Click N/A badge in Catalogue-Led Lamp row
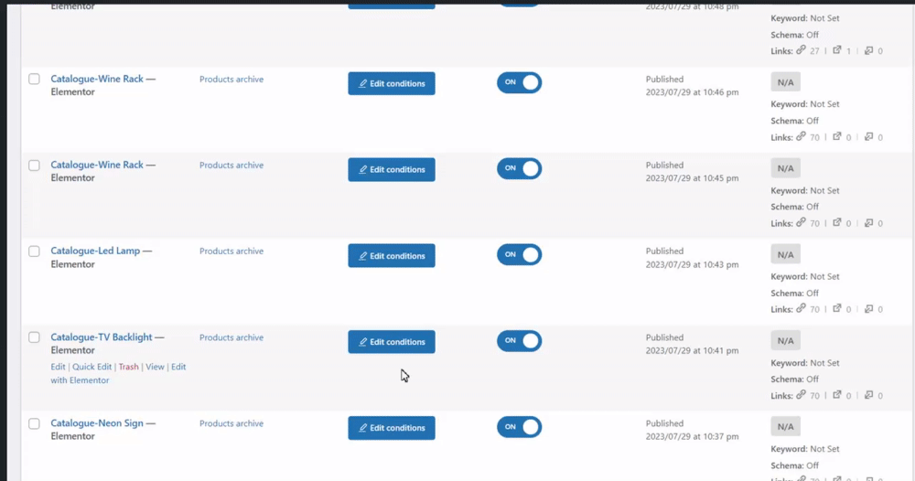The width and height of the screenshot is (915, 481). 785,255
